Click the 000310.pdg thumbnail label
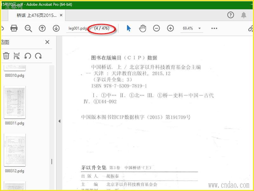Image resolution: width=254 pixels, height=191 pixels. pos(15,75)
